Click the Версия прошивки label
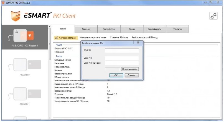224x122 pixels. (x=63, y=74)
